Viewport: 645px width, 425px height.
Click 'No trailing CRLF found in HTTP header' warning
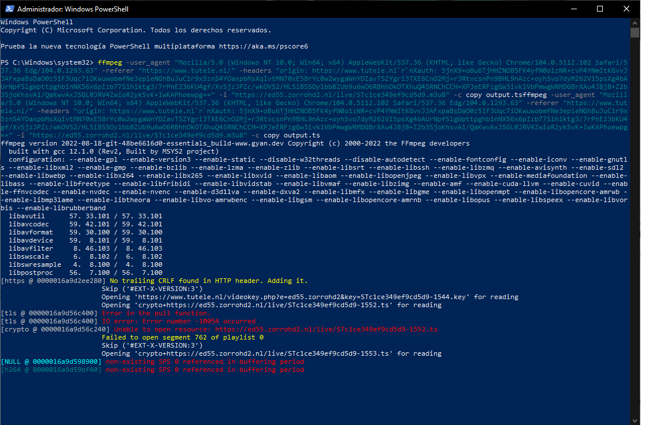coord(209,281)
